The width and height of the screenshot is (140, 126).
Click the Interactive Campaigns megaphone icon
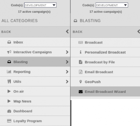coord(9,52)
